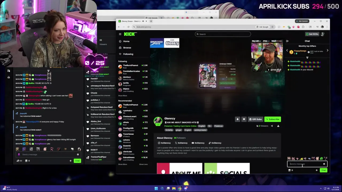342x192 pixels.
Task: Show previous monthly top gifter
Action: [x=287, y=50]
